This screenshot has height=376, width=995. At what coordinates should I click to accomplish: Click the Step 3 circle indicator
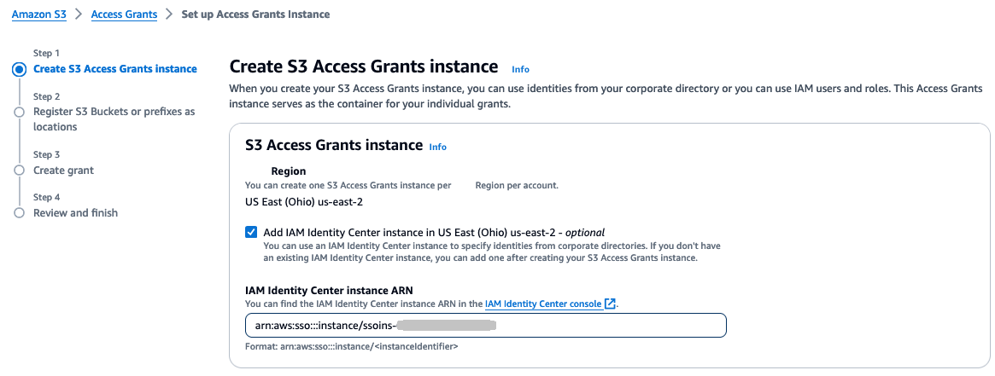point(19,171)
